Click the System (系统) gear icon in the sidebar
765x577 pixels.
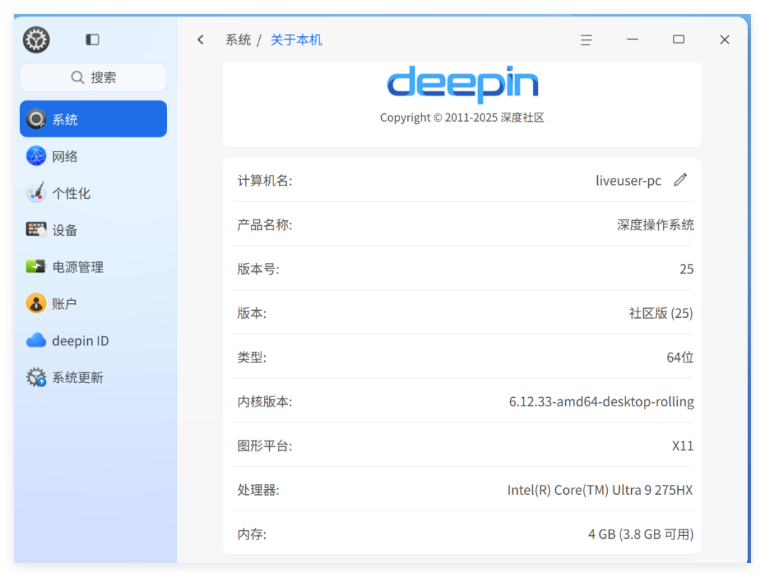pyautogui.click(x=36, y=119)
